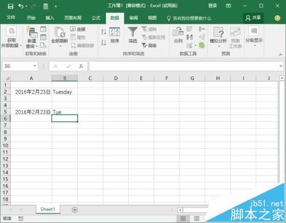The width and height of the screenshot is (286, 223).
Task: Click Data Validation icon in Data Tools
Action: 189,45
